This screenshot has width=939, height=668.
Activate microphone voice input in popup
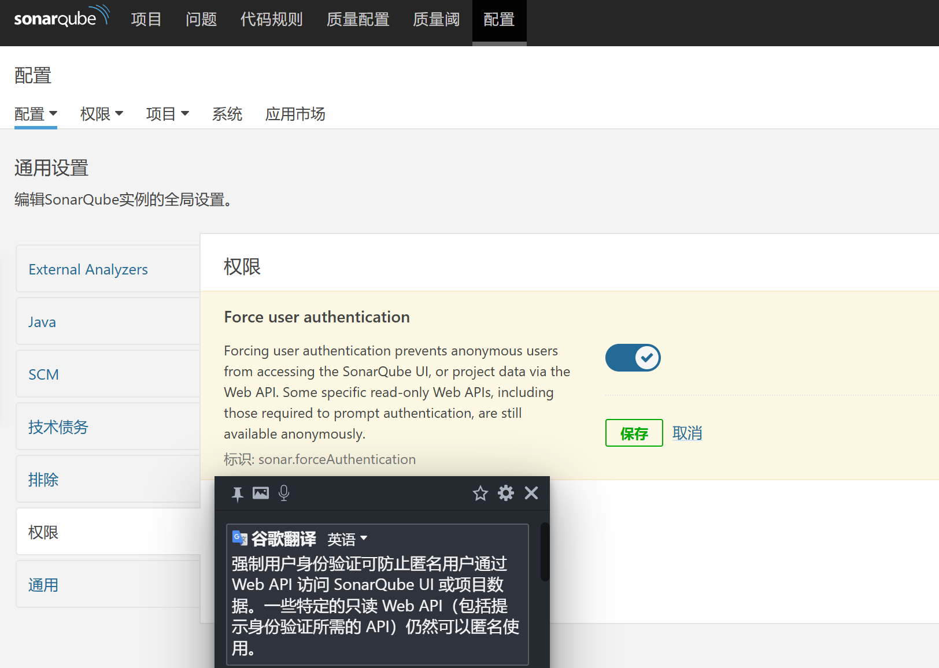[284, 493]
